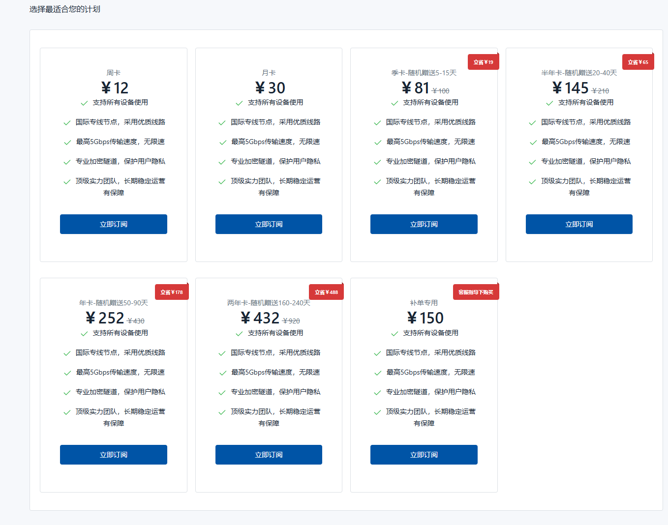Click the red 立省¥65 savings badge

(638, 62)
